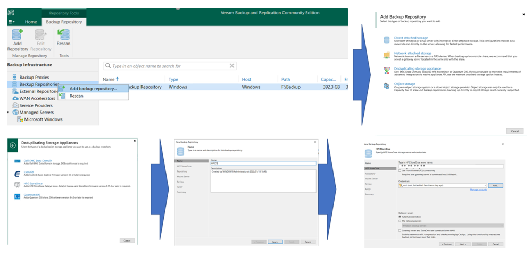The width and height of the screenshot is (532, 258).
Task: Click Add... button next to Credentials
Action: click(x=495, y=186)
